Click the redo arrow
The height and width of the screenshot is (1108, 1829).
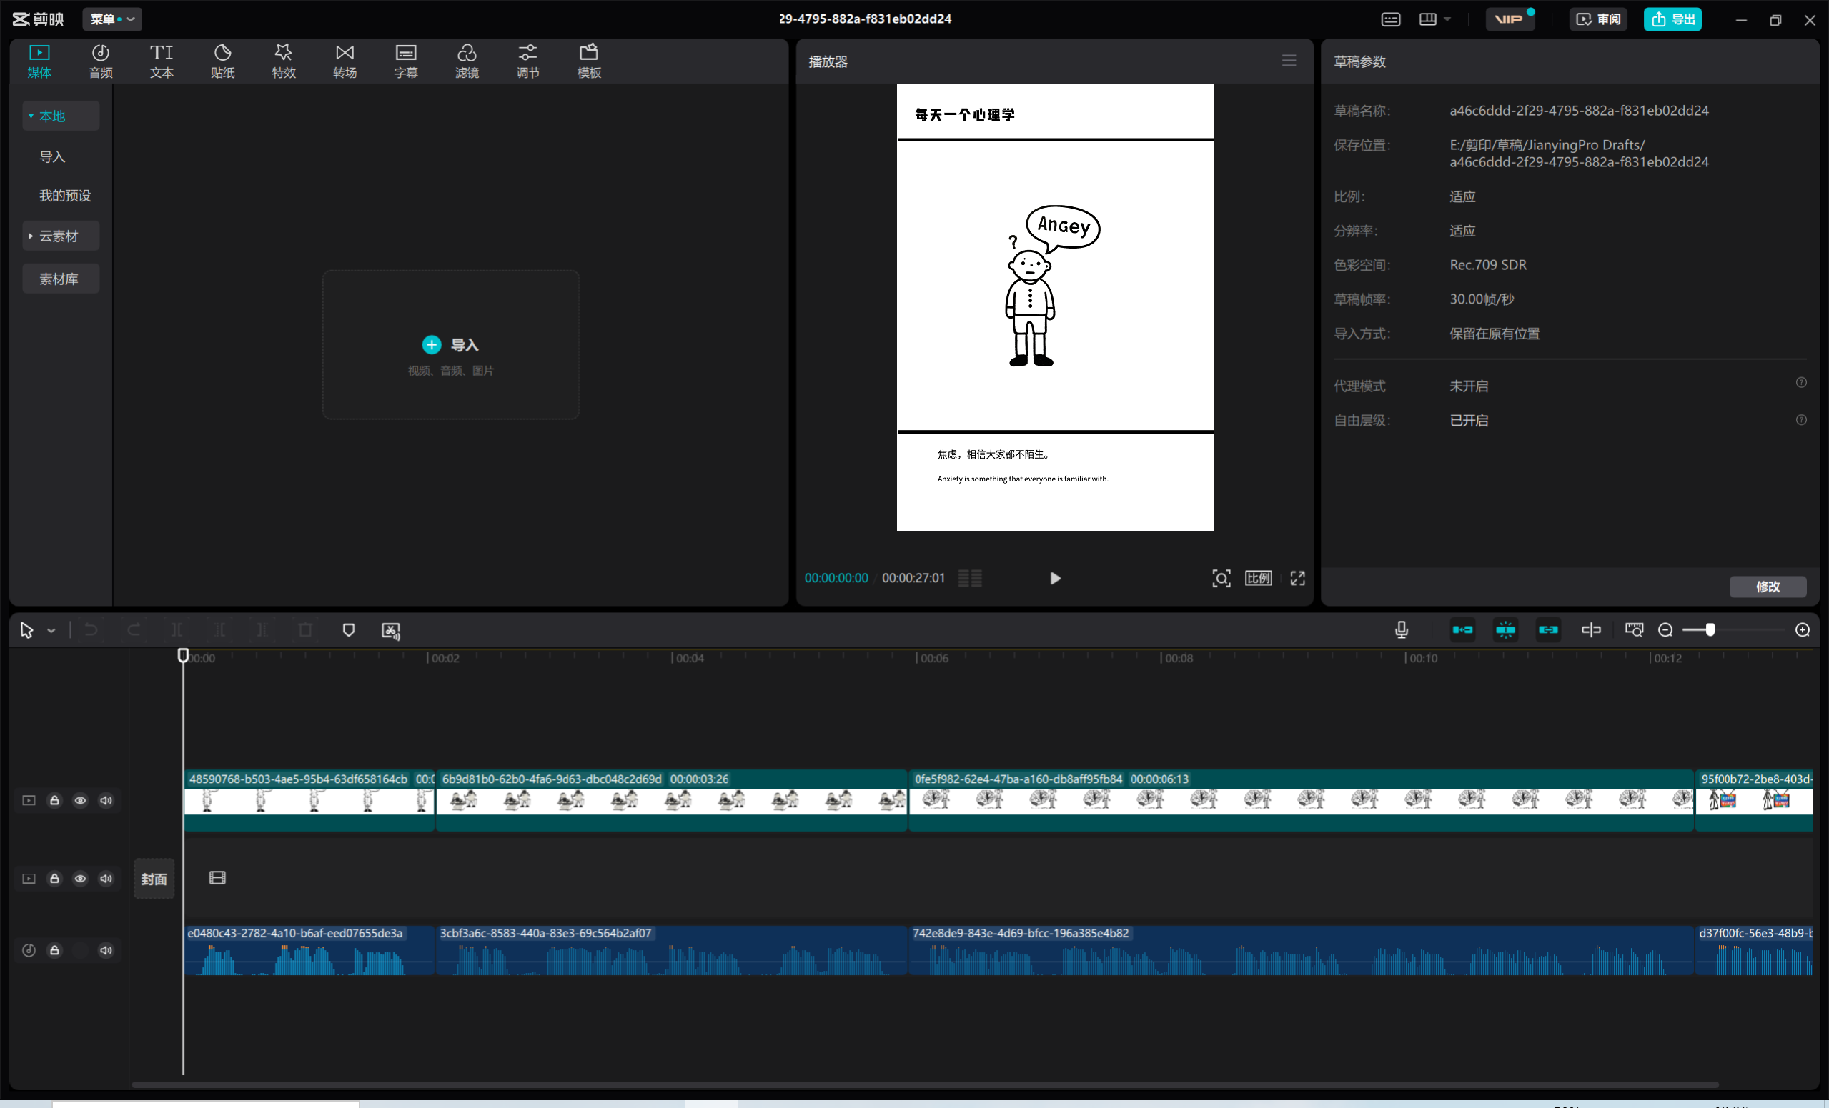point(134,630)
